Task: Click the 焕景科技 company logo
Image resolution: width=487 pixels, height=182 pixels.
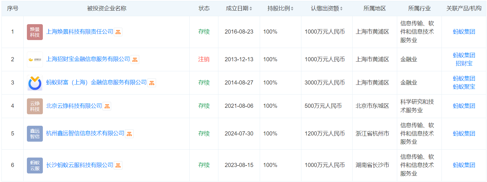Action: tap(35, 32)
